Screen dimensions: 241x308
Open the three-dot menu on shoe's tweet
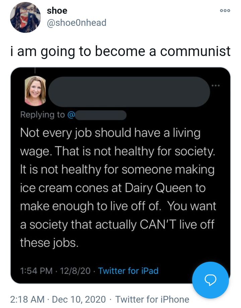coord(225,10)
